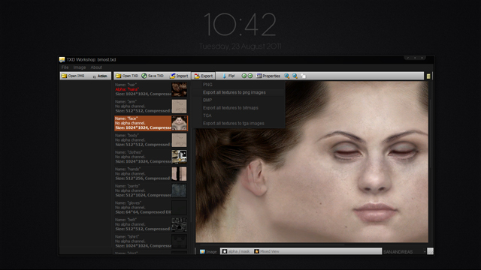Select the "face" texture entry

tap(150, 123)
